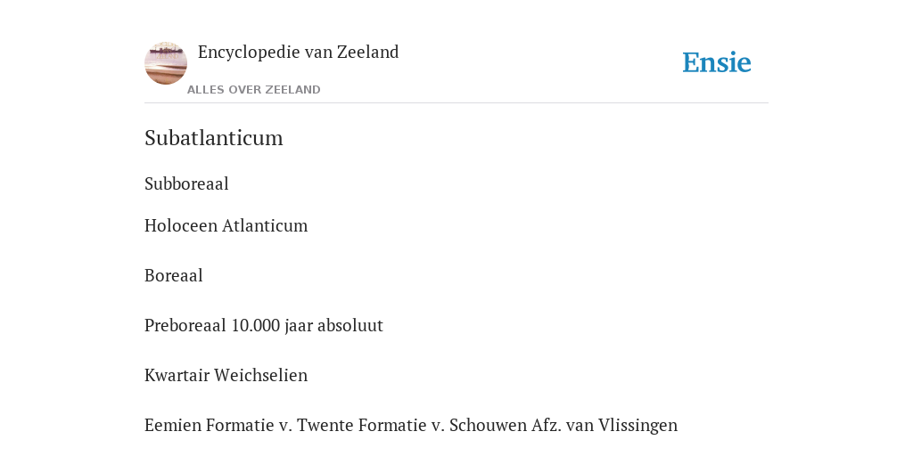Image resolution: width=913 pixels, height=456 pixels.
Task: Click the Subatlanticum heading
Action: click(214, 138)
